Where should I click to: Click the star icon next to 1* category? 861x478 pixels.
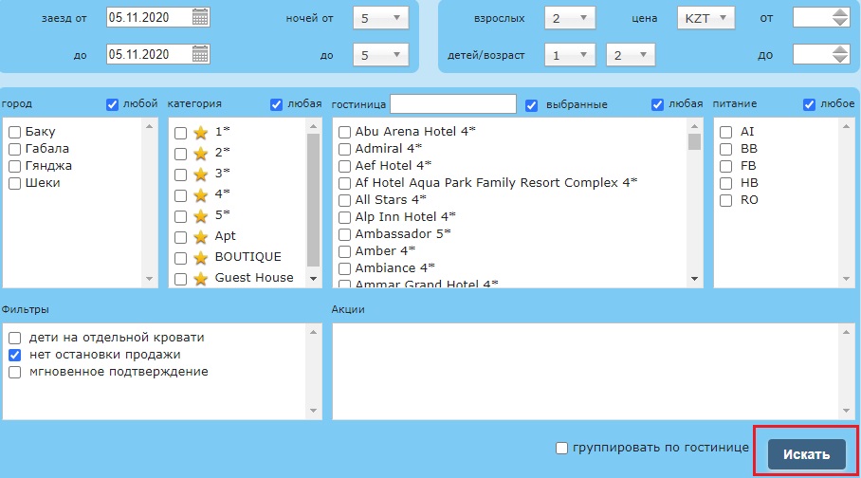click(x=200, y=133)
